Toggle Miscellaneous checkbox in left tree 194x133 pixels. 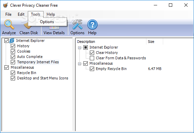pos(6,68)
